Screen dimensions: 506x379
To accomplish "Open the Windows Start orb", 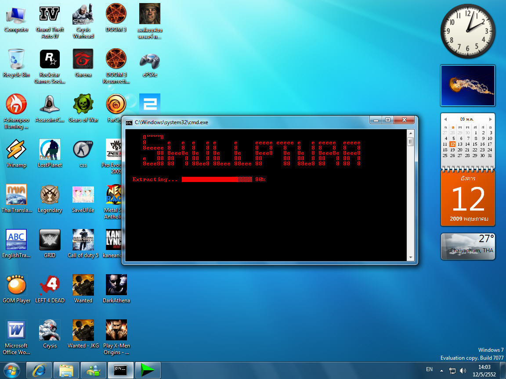I will pyautogui.click(x=11, y=371).
